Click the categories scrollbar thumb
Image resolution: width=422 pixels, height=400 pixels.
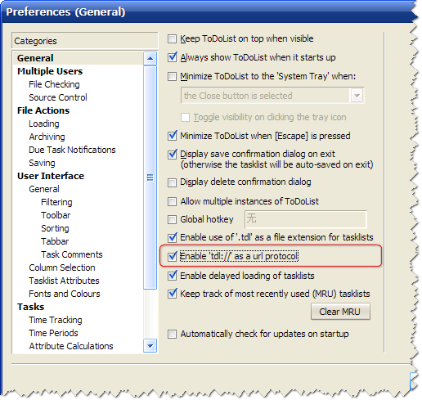tap(150, 178)
